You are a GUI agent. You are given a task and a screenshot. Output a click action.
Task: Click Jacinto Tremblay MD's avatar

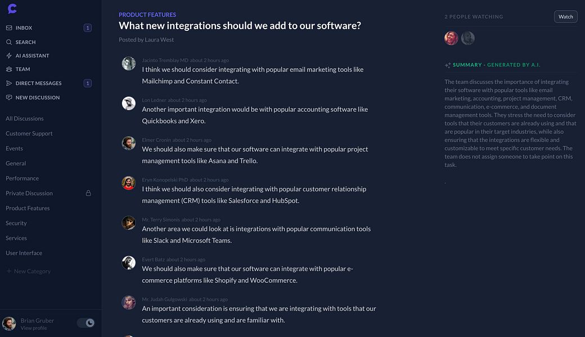pos(129,63)
